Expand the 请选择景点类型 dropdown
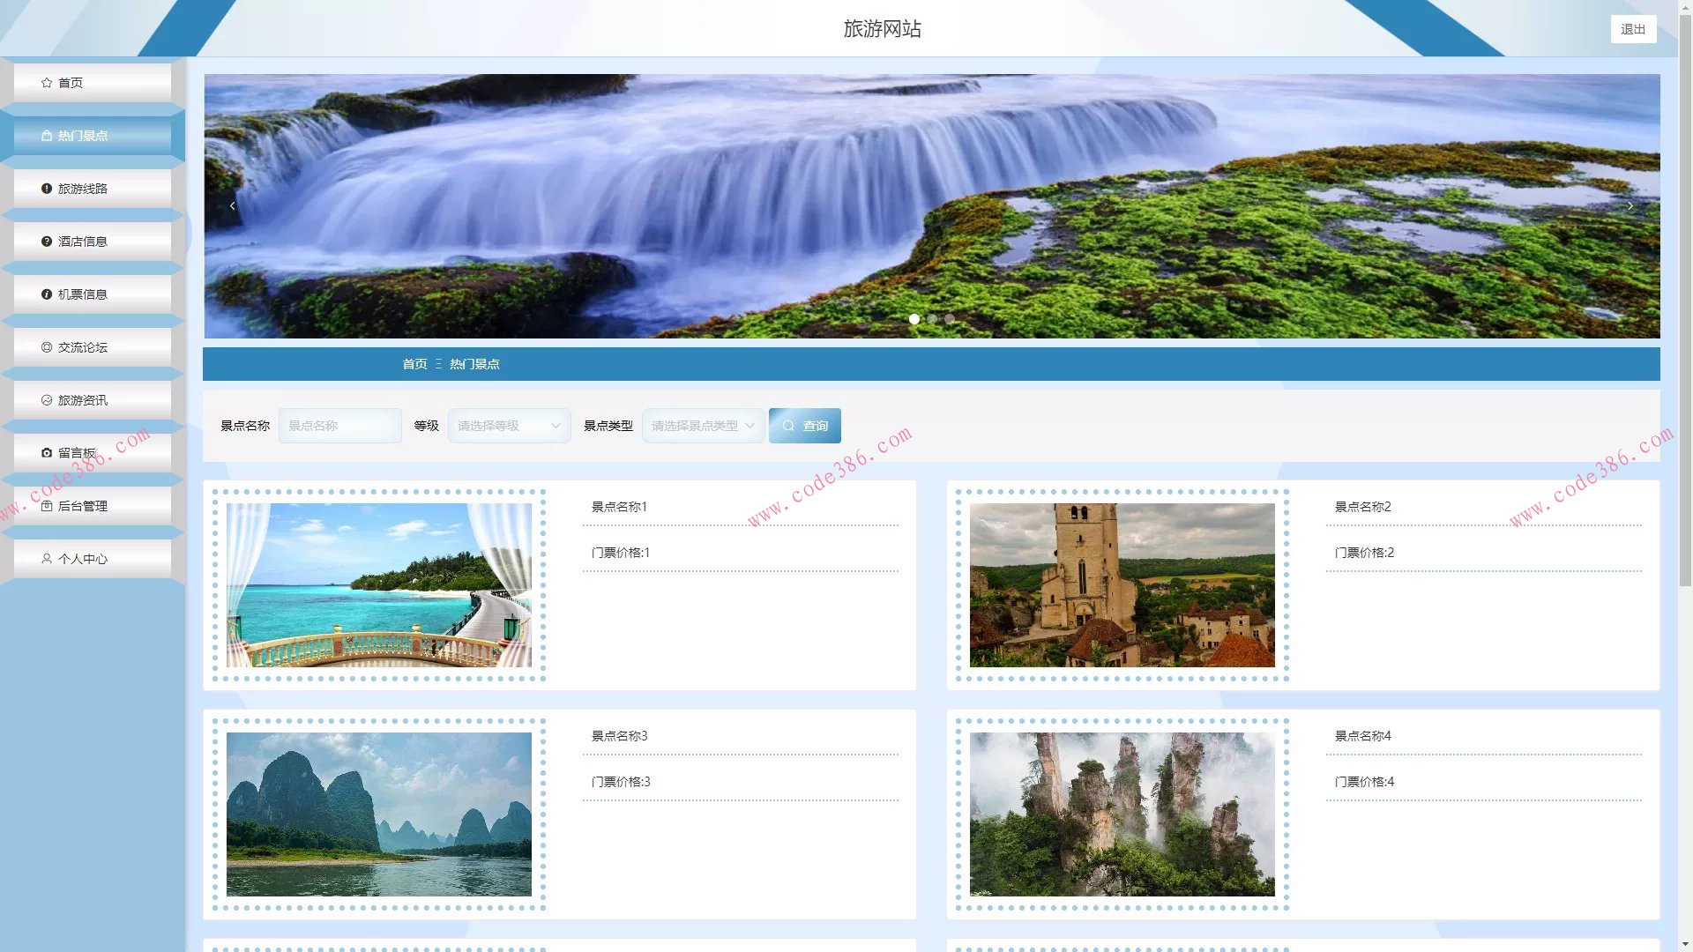1693x952 pixels. pyautogui.click(x=703, y=426)
